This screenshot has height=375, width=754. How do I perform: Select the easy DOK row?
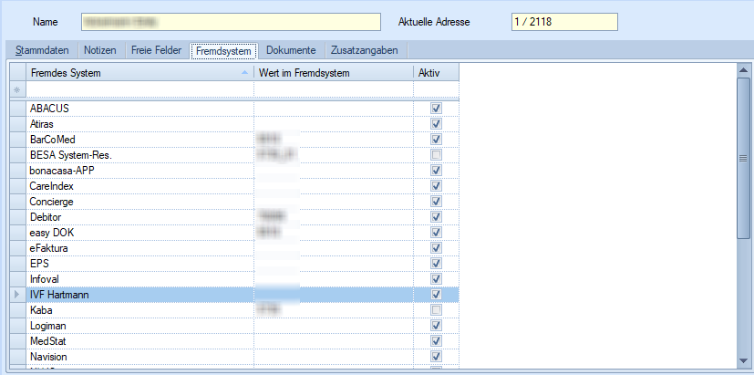pos(234,233)
